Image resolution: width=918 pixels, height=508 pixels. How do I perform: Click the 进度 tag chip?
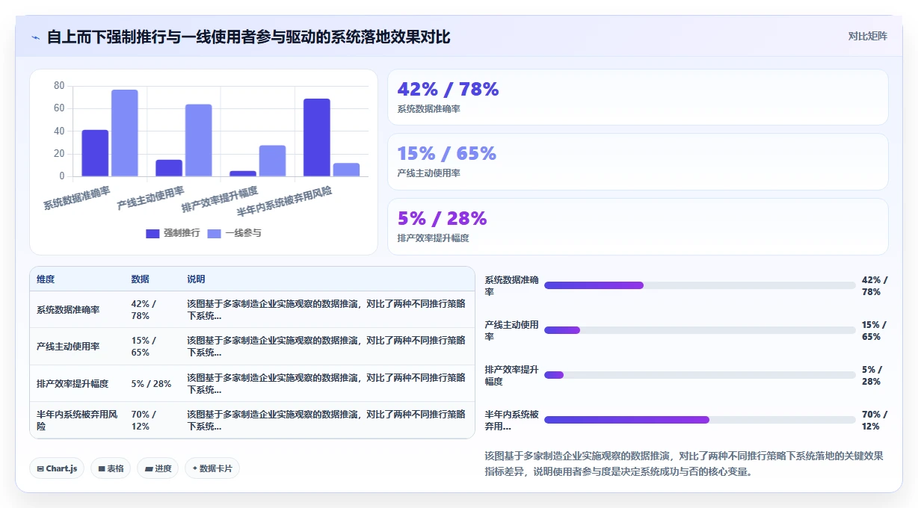click(158, 468)
